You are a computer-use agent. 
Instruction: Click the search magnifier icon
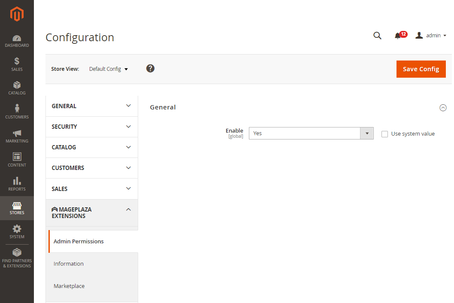click(x=377, y=36)
